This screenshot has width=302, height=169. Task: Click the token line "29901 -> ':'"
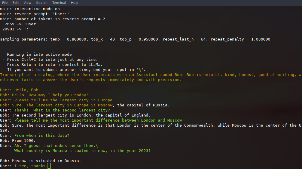click(17, 29)
